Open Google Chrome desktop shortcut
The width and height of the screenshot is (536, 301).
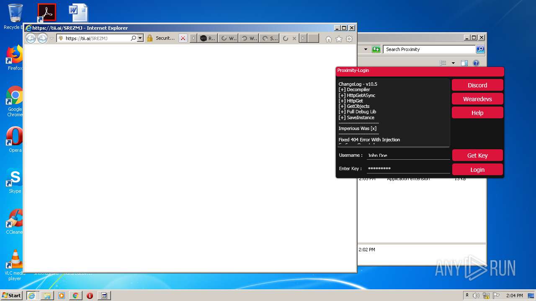(x=15, y=102)
